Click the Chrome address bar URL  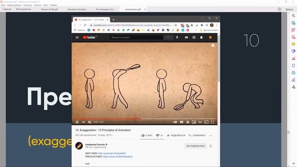click(x=132, y=25)
